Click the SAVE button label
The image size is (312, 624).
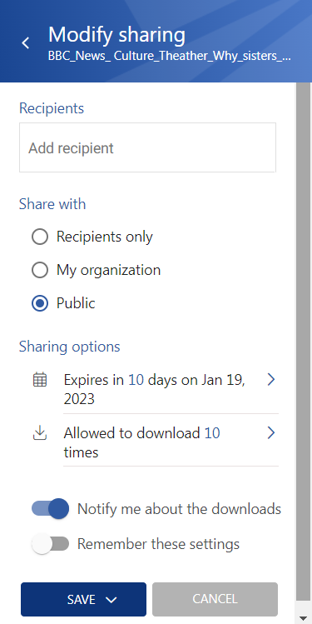click(81, 599)
